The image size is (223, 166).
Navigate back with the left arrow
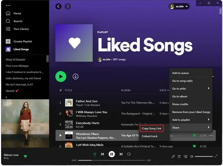pos(58,6)
